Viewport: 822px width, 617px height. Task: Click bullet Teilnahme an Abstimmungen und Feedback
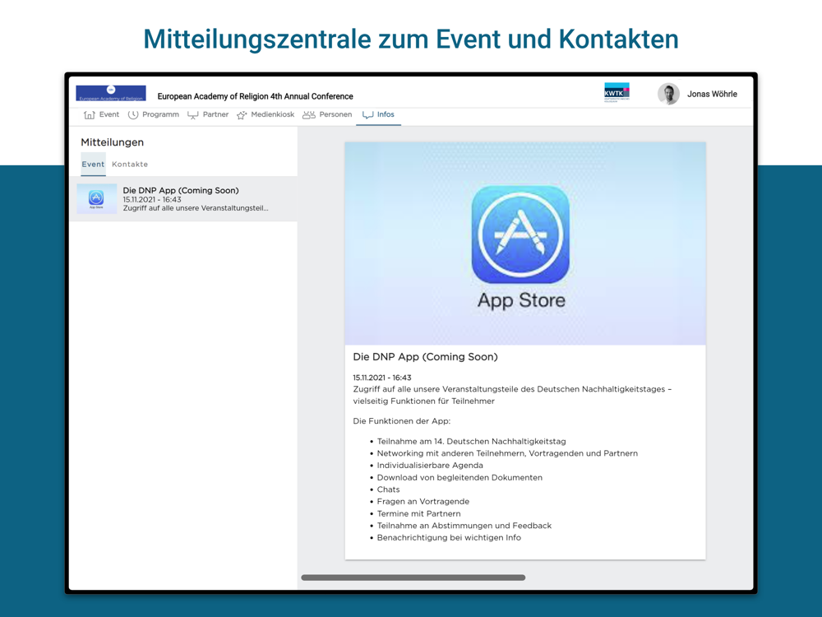[464, 527]
